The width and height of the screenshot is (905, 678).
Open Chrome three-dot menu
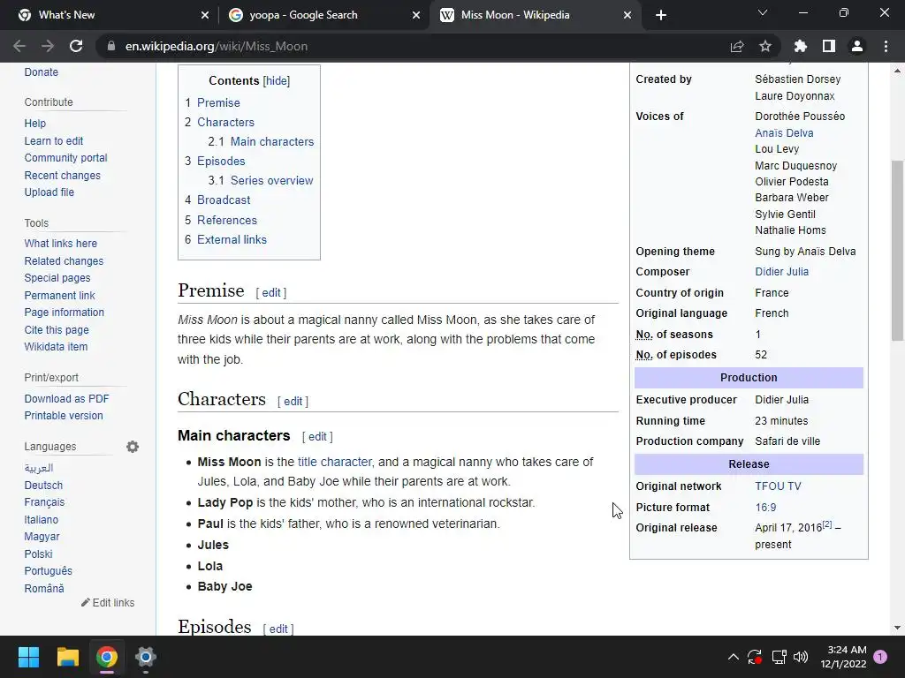click(886, 46)
